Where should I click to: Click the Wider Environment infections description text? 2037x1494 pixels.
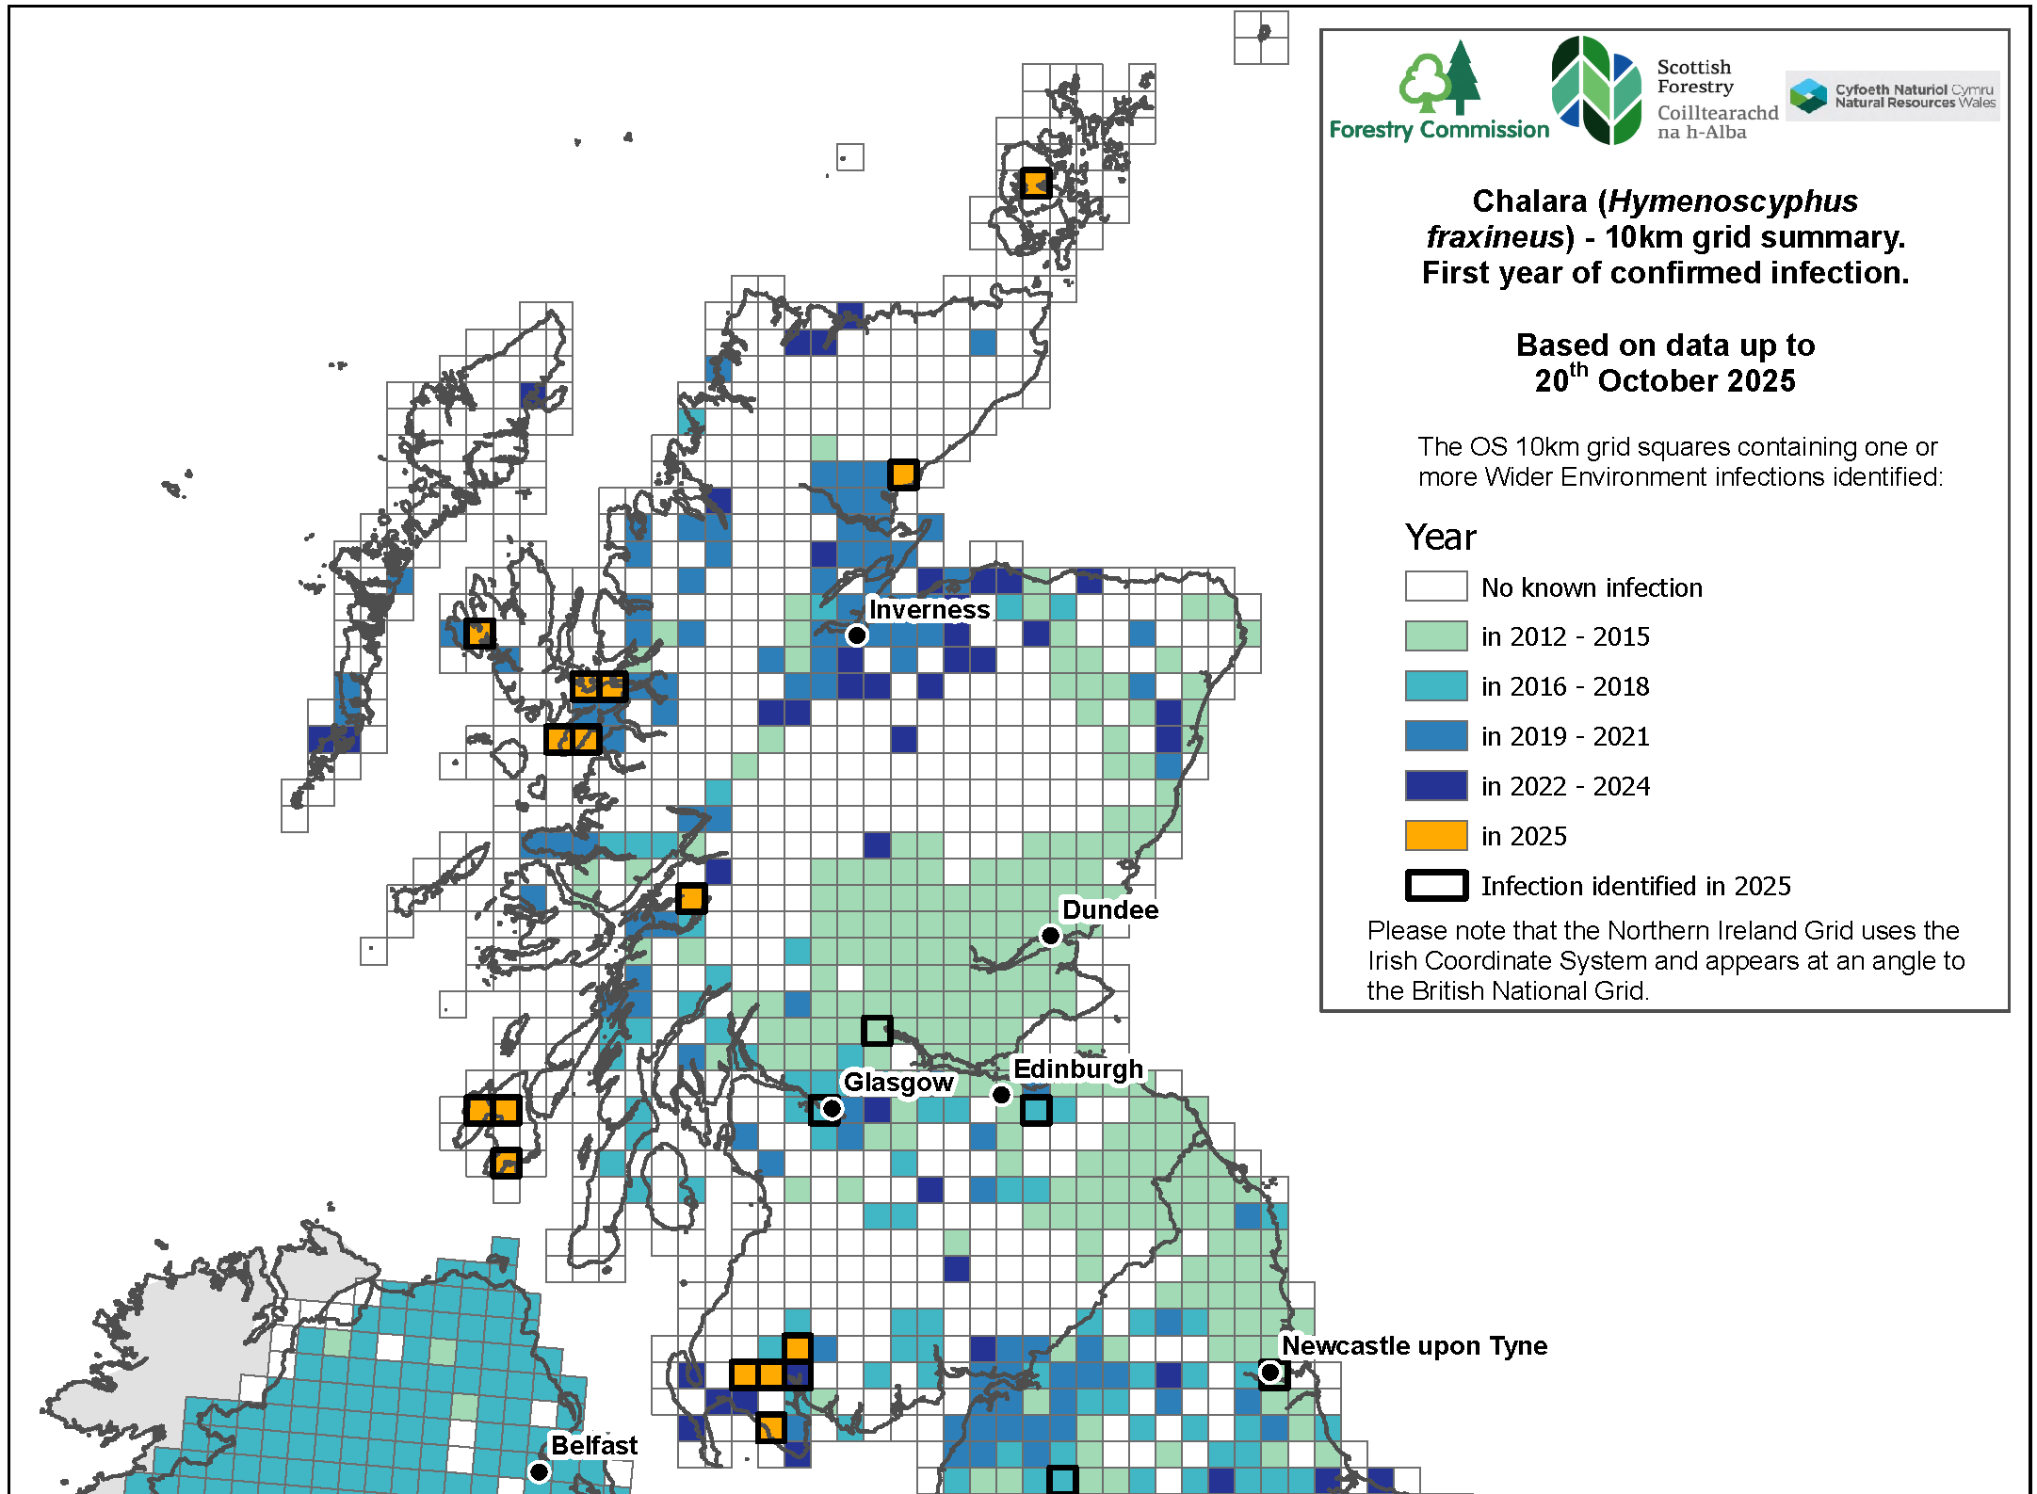click(x=1678, y=461)
